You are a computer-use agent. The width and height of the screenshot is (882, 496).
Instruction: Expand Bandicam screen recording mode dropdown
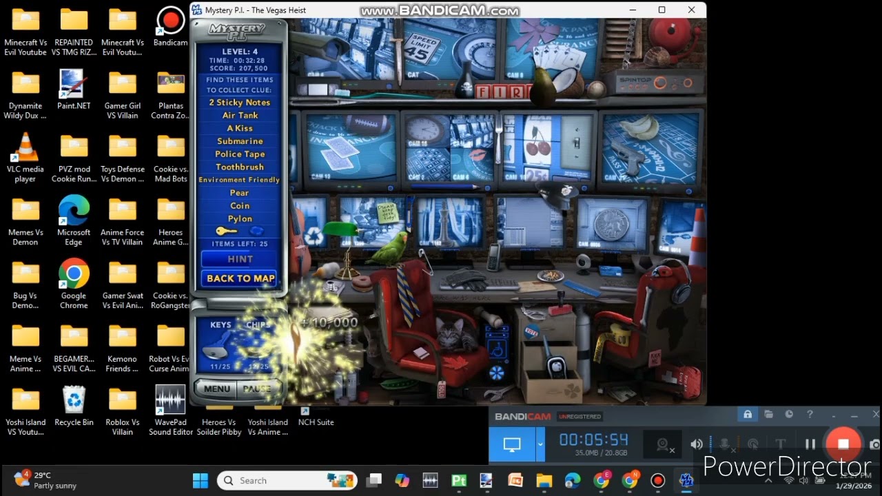[x=540, y=444]
